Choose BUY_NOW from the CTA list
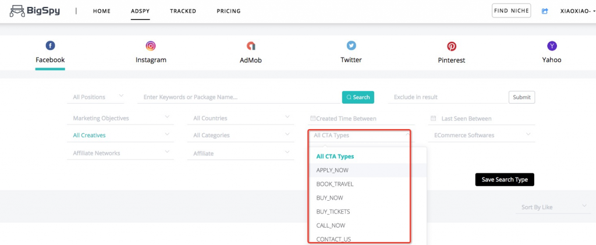596x245 pixels. point(368,198)
